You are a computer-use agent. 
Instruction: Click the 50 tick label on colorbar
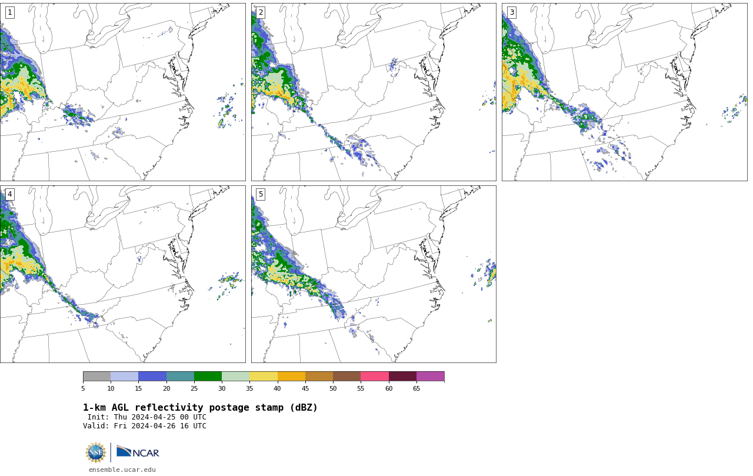point(333,388)
